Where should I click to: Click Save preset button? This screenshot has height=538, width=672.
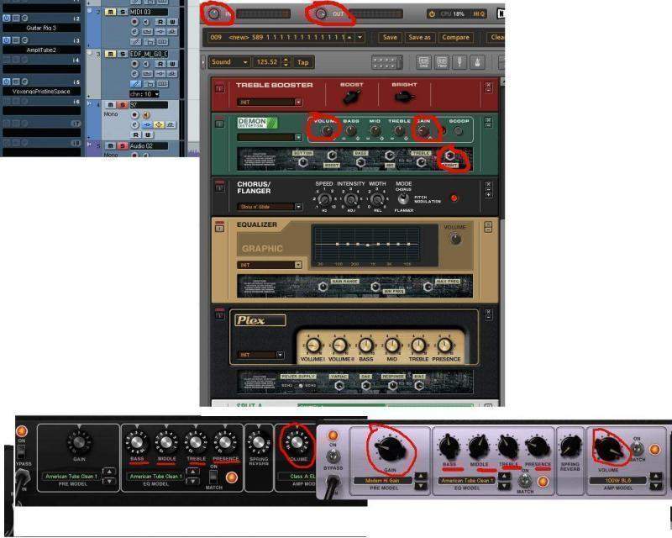[390, 37]
